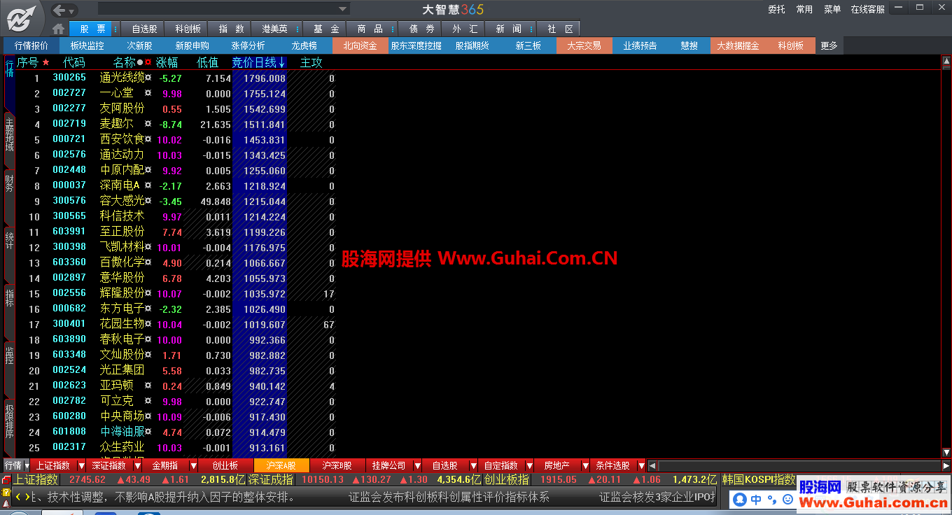The height and width of the screenshot is (515, 952).
Task: Click the 大智慧 logo icon
Action: pos(22,17)
